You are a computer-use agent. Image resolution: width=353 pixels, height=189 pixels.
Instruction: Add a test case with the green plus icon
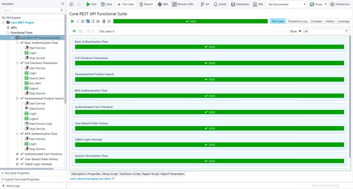pos(74,31)
